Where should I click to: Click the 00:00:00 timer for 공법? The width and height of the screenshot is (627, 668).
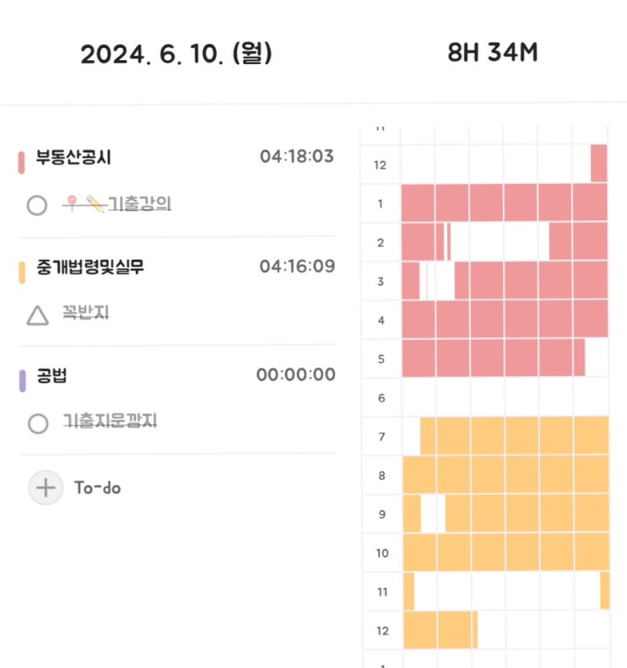click(x=295, y=375)
